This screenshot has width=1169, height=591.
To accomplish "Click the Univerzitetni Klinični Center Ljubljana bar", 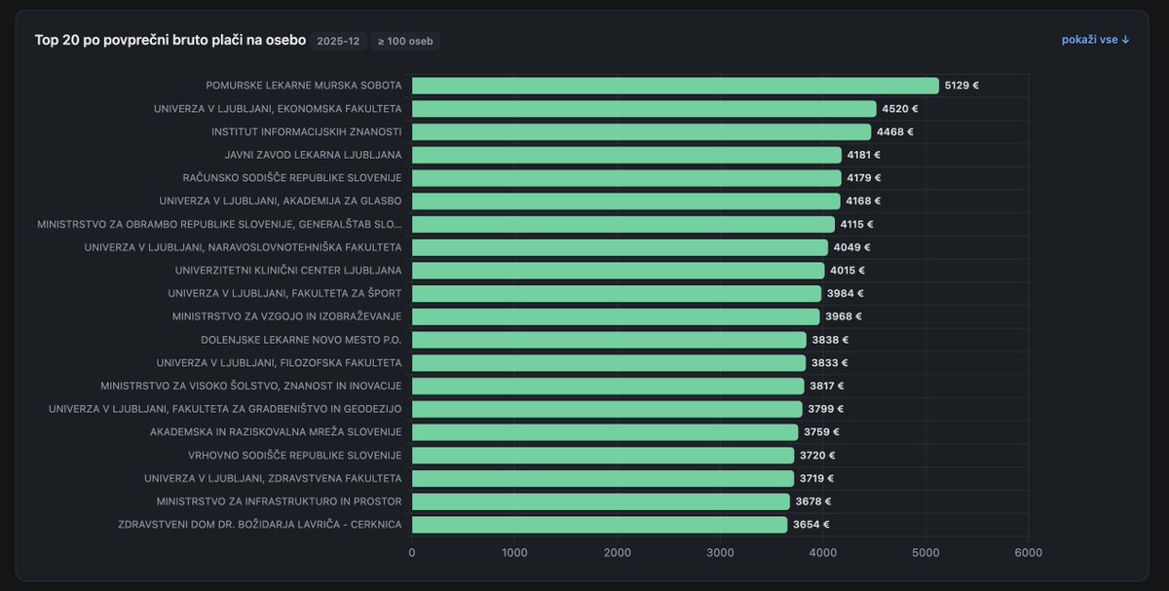I will (x=618, y=271).
